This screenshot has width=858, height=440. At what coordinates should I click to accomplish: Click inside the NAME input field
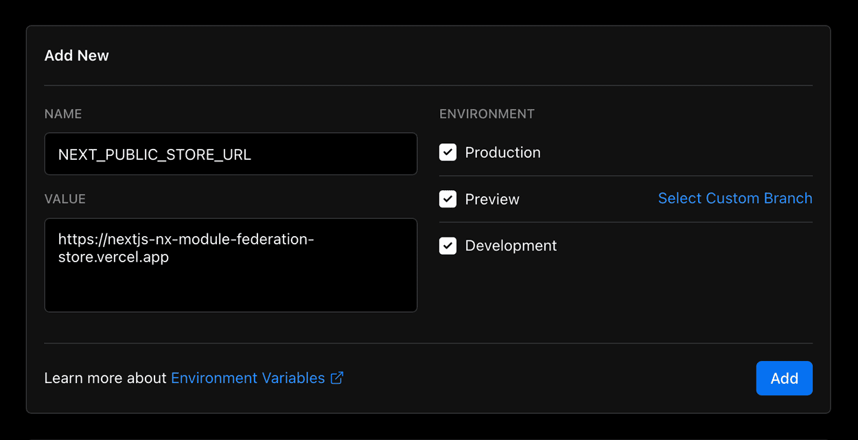pos(231,154)
